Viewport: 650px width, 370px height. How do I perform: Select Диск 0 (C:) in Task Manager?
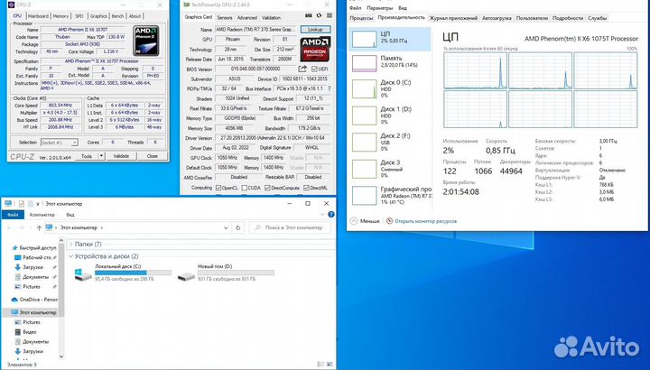point(390,88)
